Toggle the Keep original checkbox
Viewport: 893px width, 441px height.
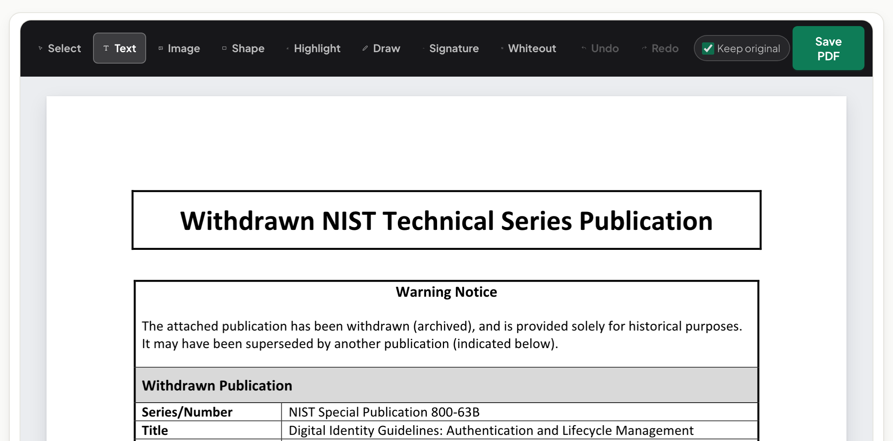tap(708, 49)
